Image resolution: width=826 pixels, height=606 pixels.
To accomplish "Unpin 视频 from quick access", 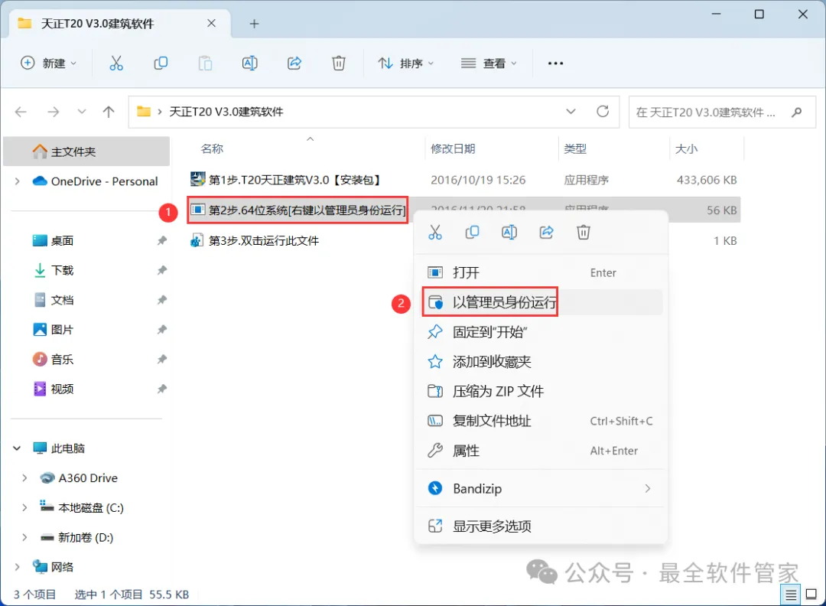I will 161,389.
